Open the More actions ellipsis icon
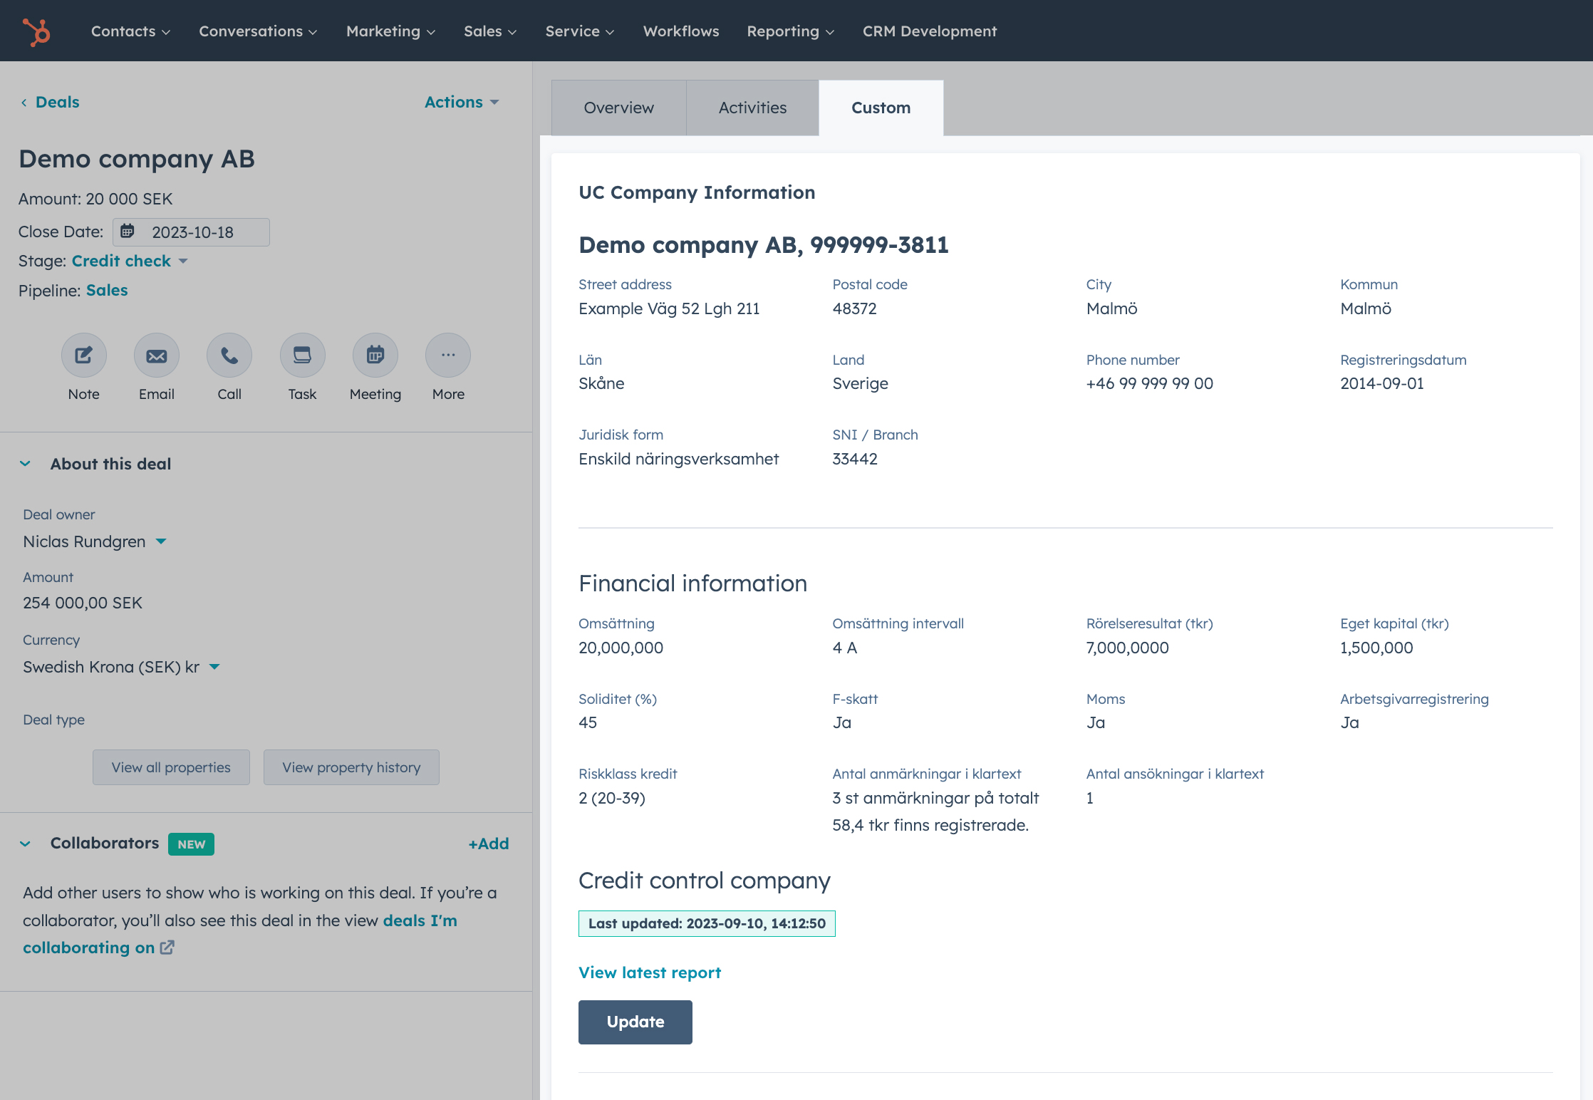This screenshot has width=1593, height=1100. [447, 356]
